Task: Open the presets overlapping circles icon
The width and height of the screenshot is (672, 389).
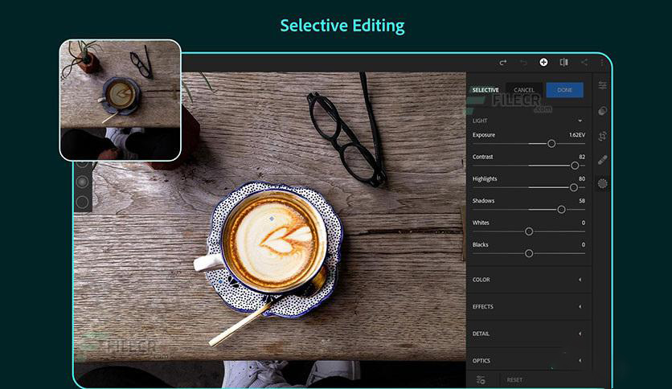Action: click(602, 111)
